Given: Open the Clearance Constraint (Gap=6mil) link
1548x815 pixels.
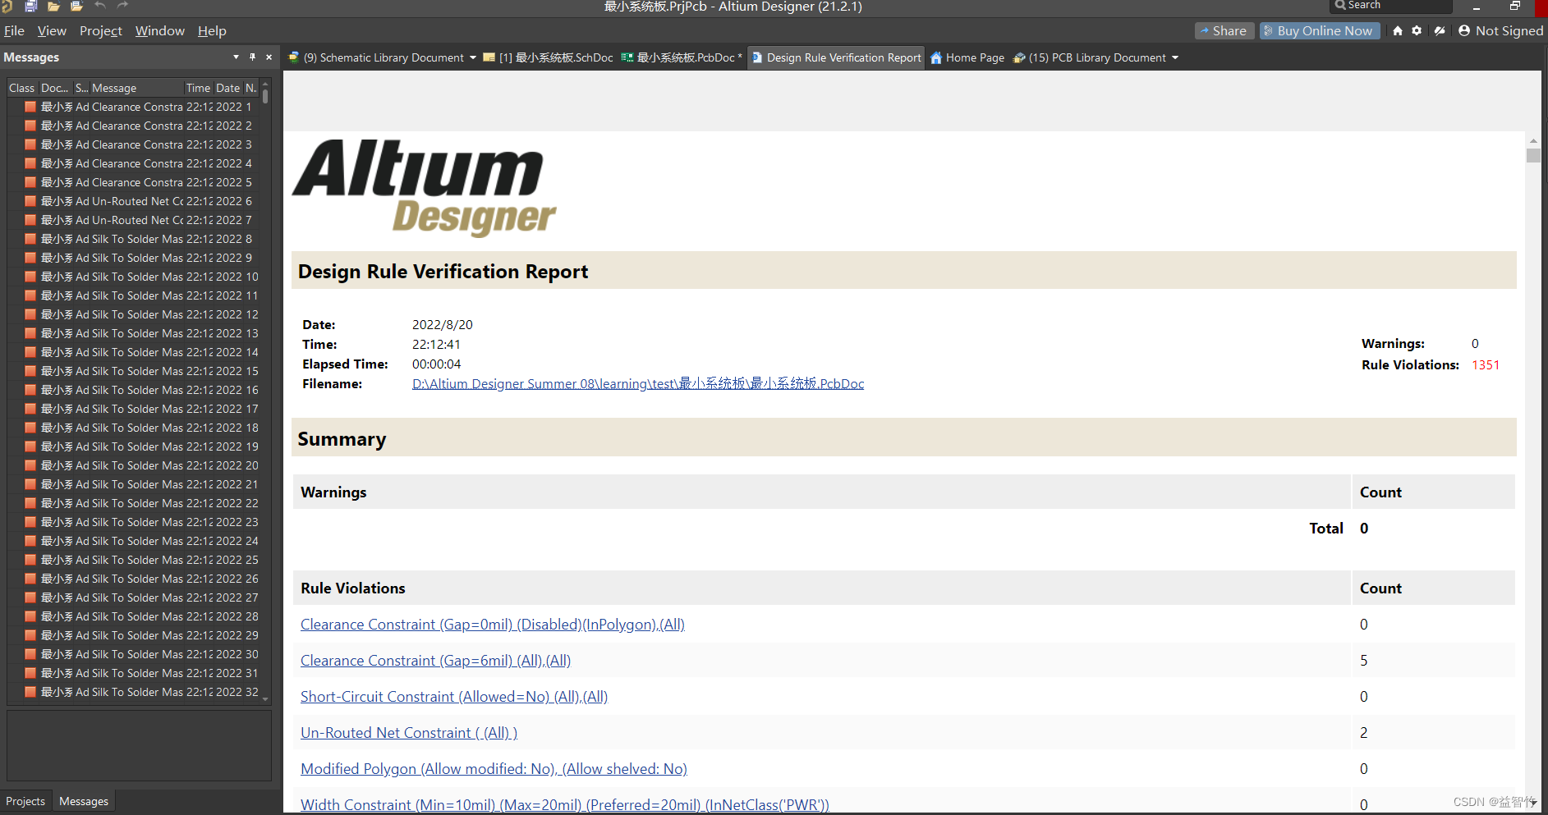Looking at the screenshot, I should tap(435, 661).
